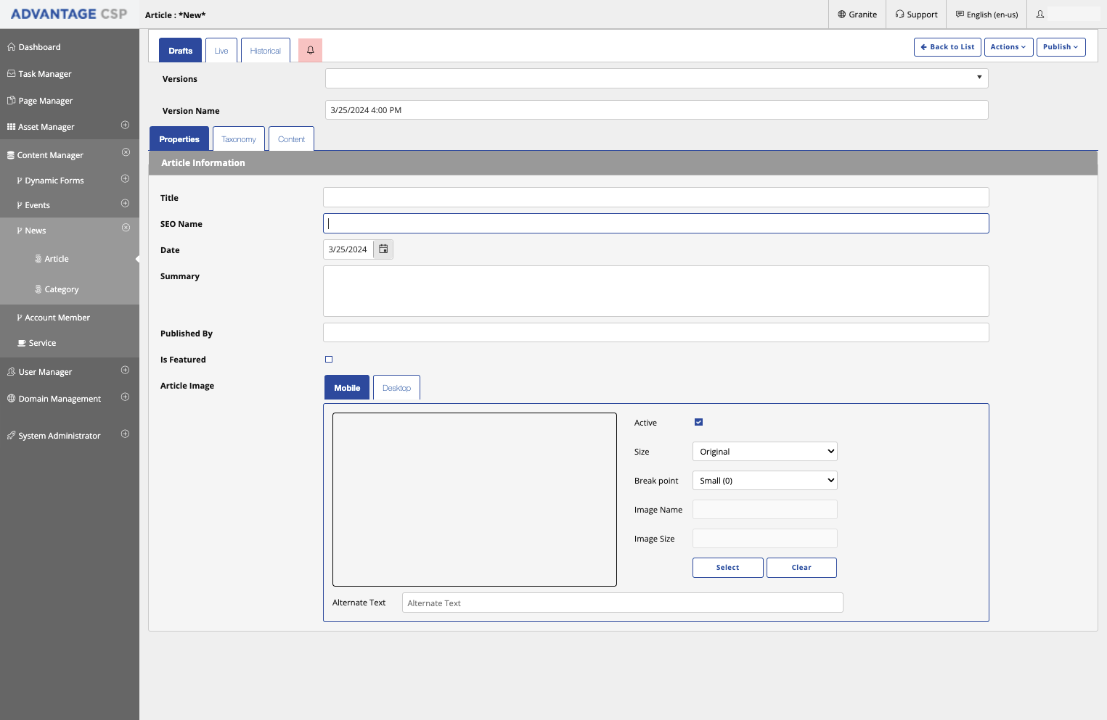Open the Size dropdown set to Original
This screenshot has height=720, width=1107.
(x=765, y=452)
